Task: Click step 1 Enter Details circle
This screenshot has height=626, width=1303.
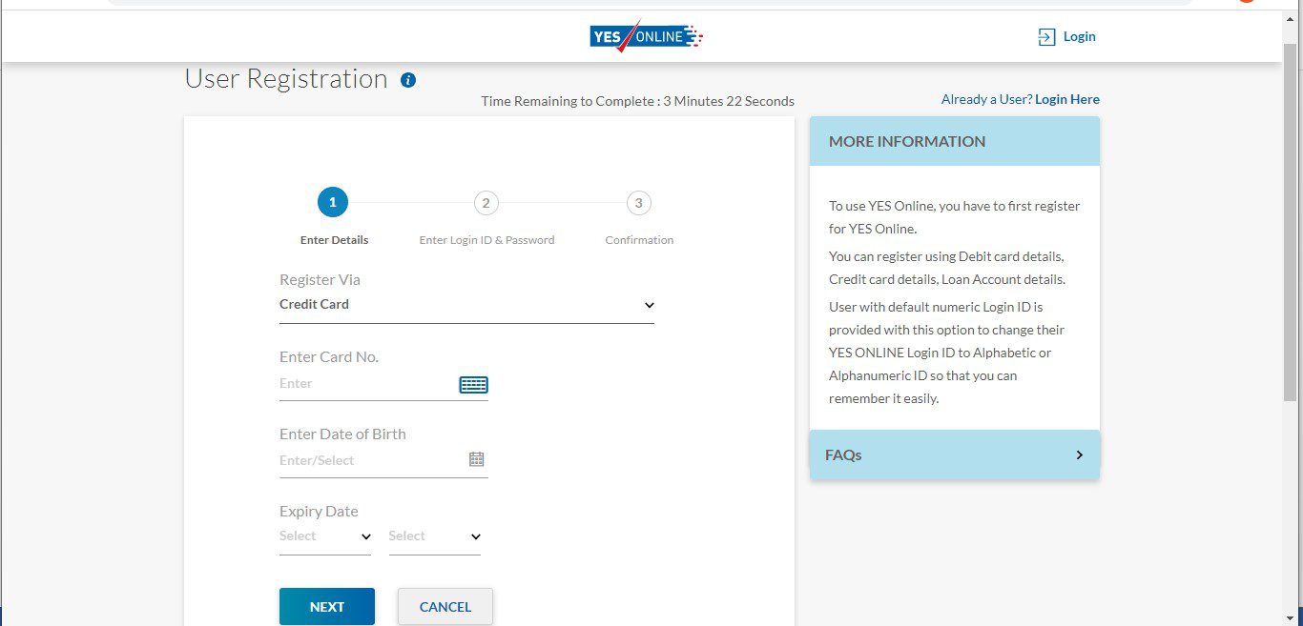Action: tap(333, 202)
